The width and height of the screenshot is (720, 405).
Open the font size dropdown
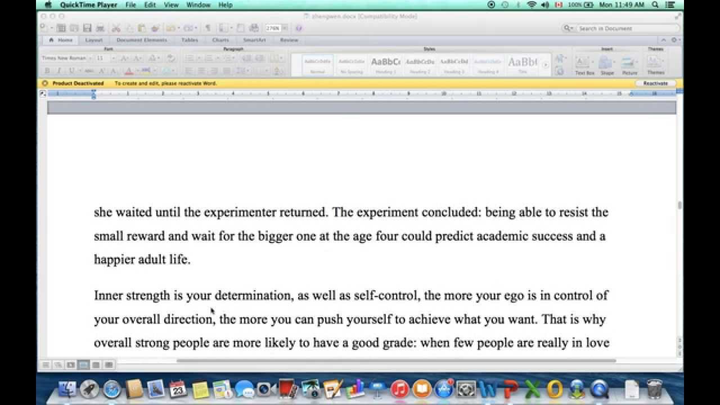pyautogui.click(x=113, y=58)
